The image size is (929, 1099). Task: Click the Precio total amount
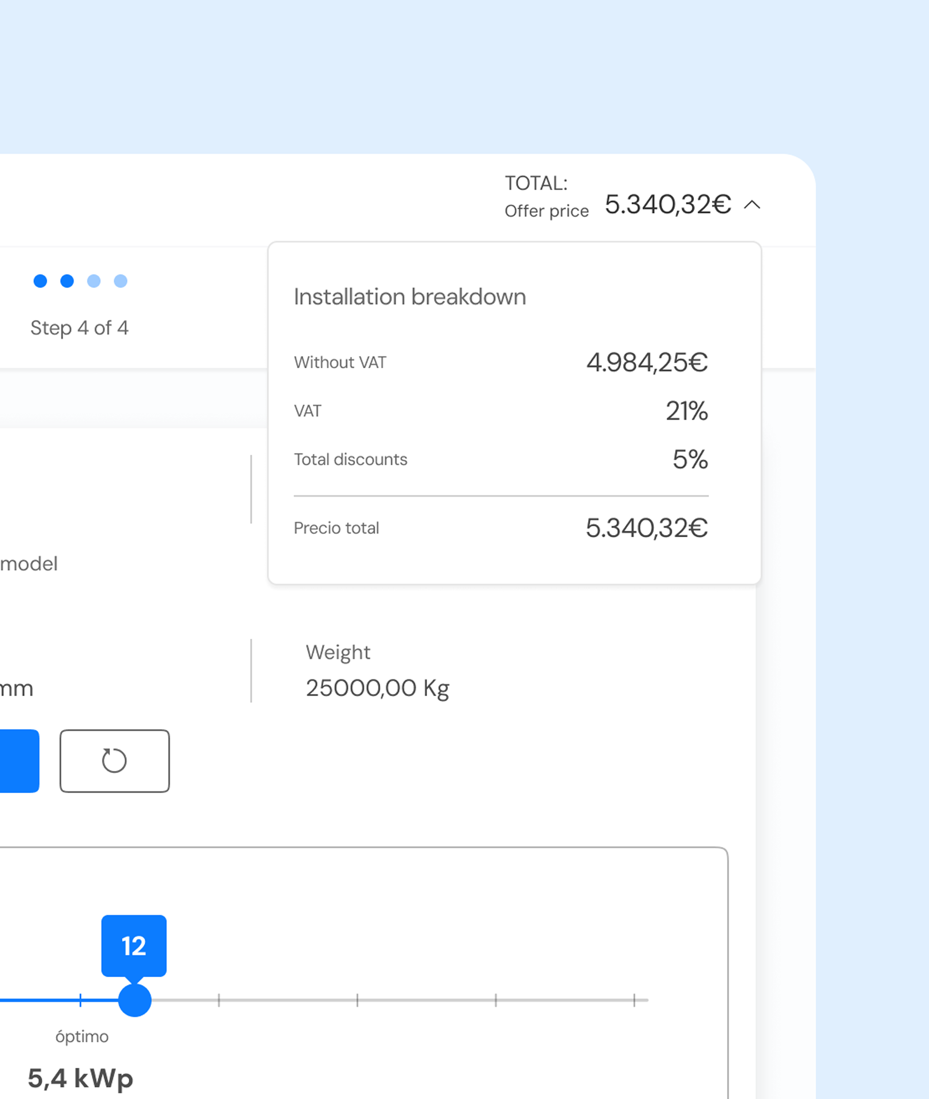(x=647, y=528)
